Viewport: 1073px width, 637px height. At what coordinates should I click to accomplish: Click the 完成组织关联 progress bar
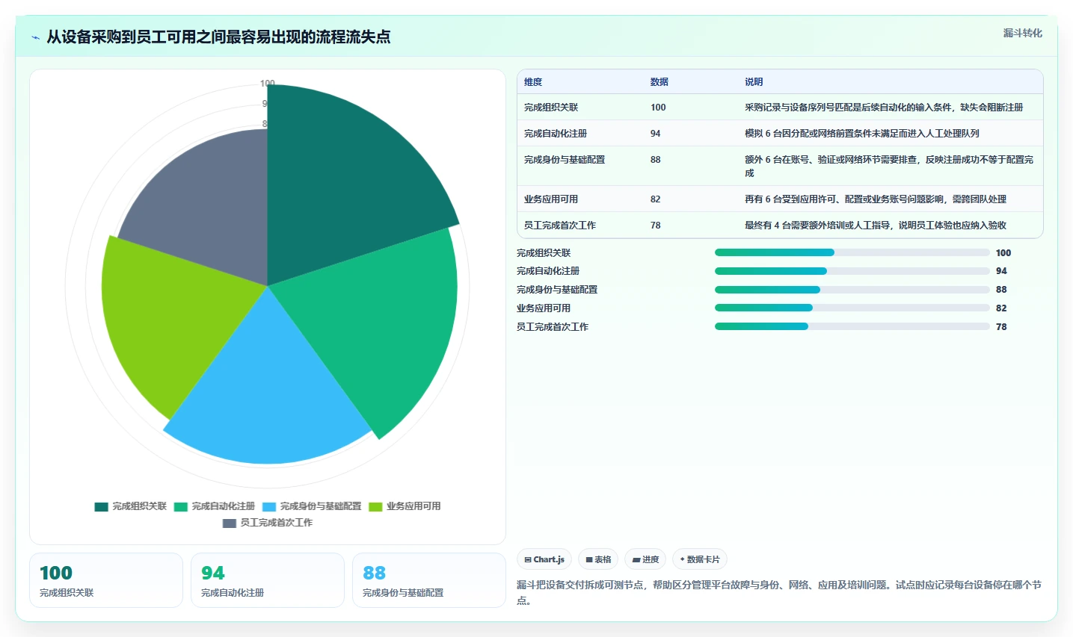[x=852, y=252]
